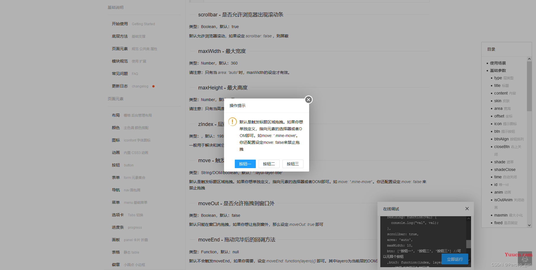Click the 目录 panel scrollbar thumb

[x=529, y=86]
